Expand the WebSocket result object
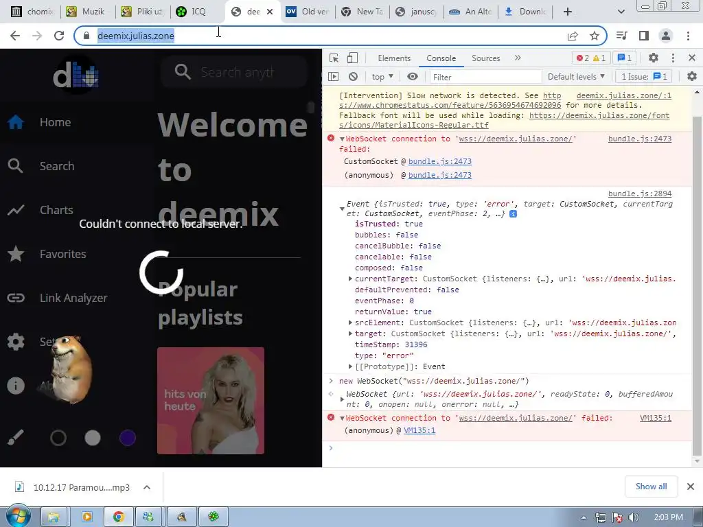This screenshot has width=703, height=527. click(342, 399)
